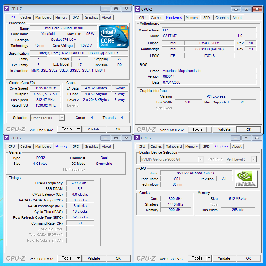Click Validate in the Memory window
The width and height of the screenshot is (266, 266).
pos(94,258)
